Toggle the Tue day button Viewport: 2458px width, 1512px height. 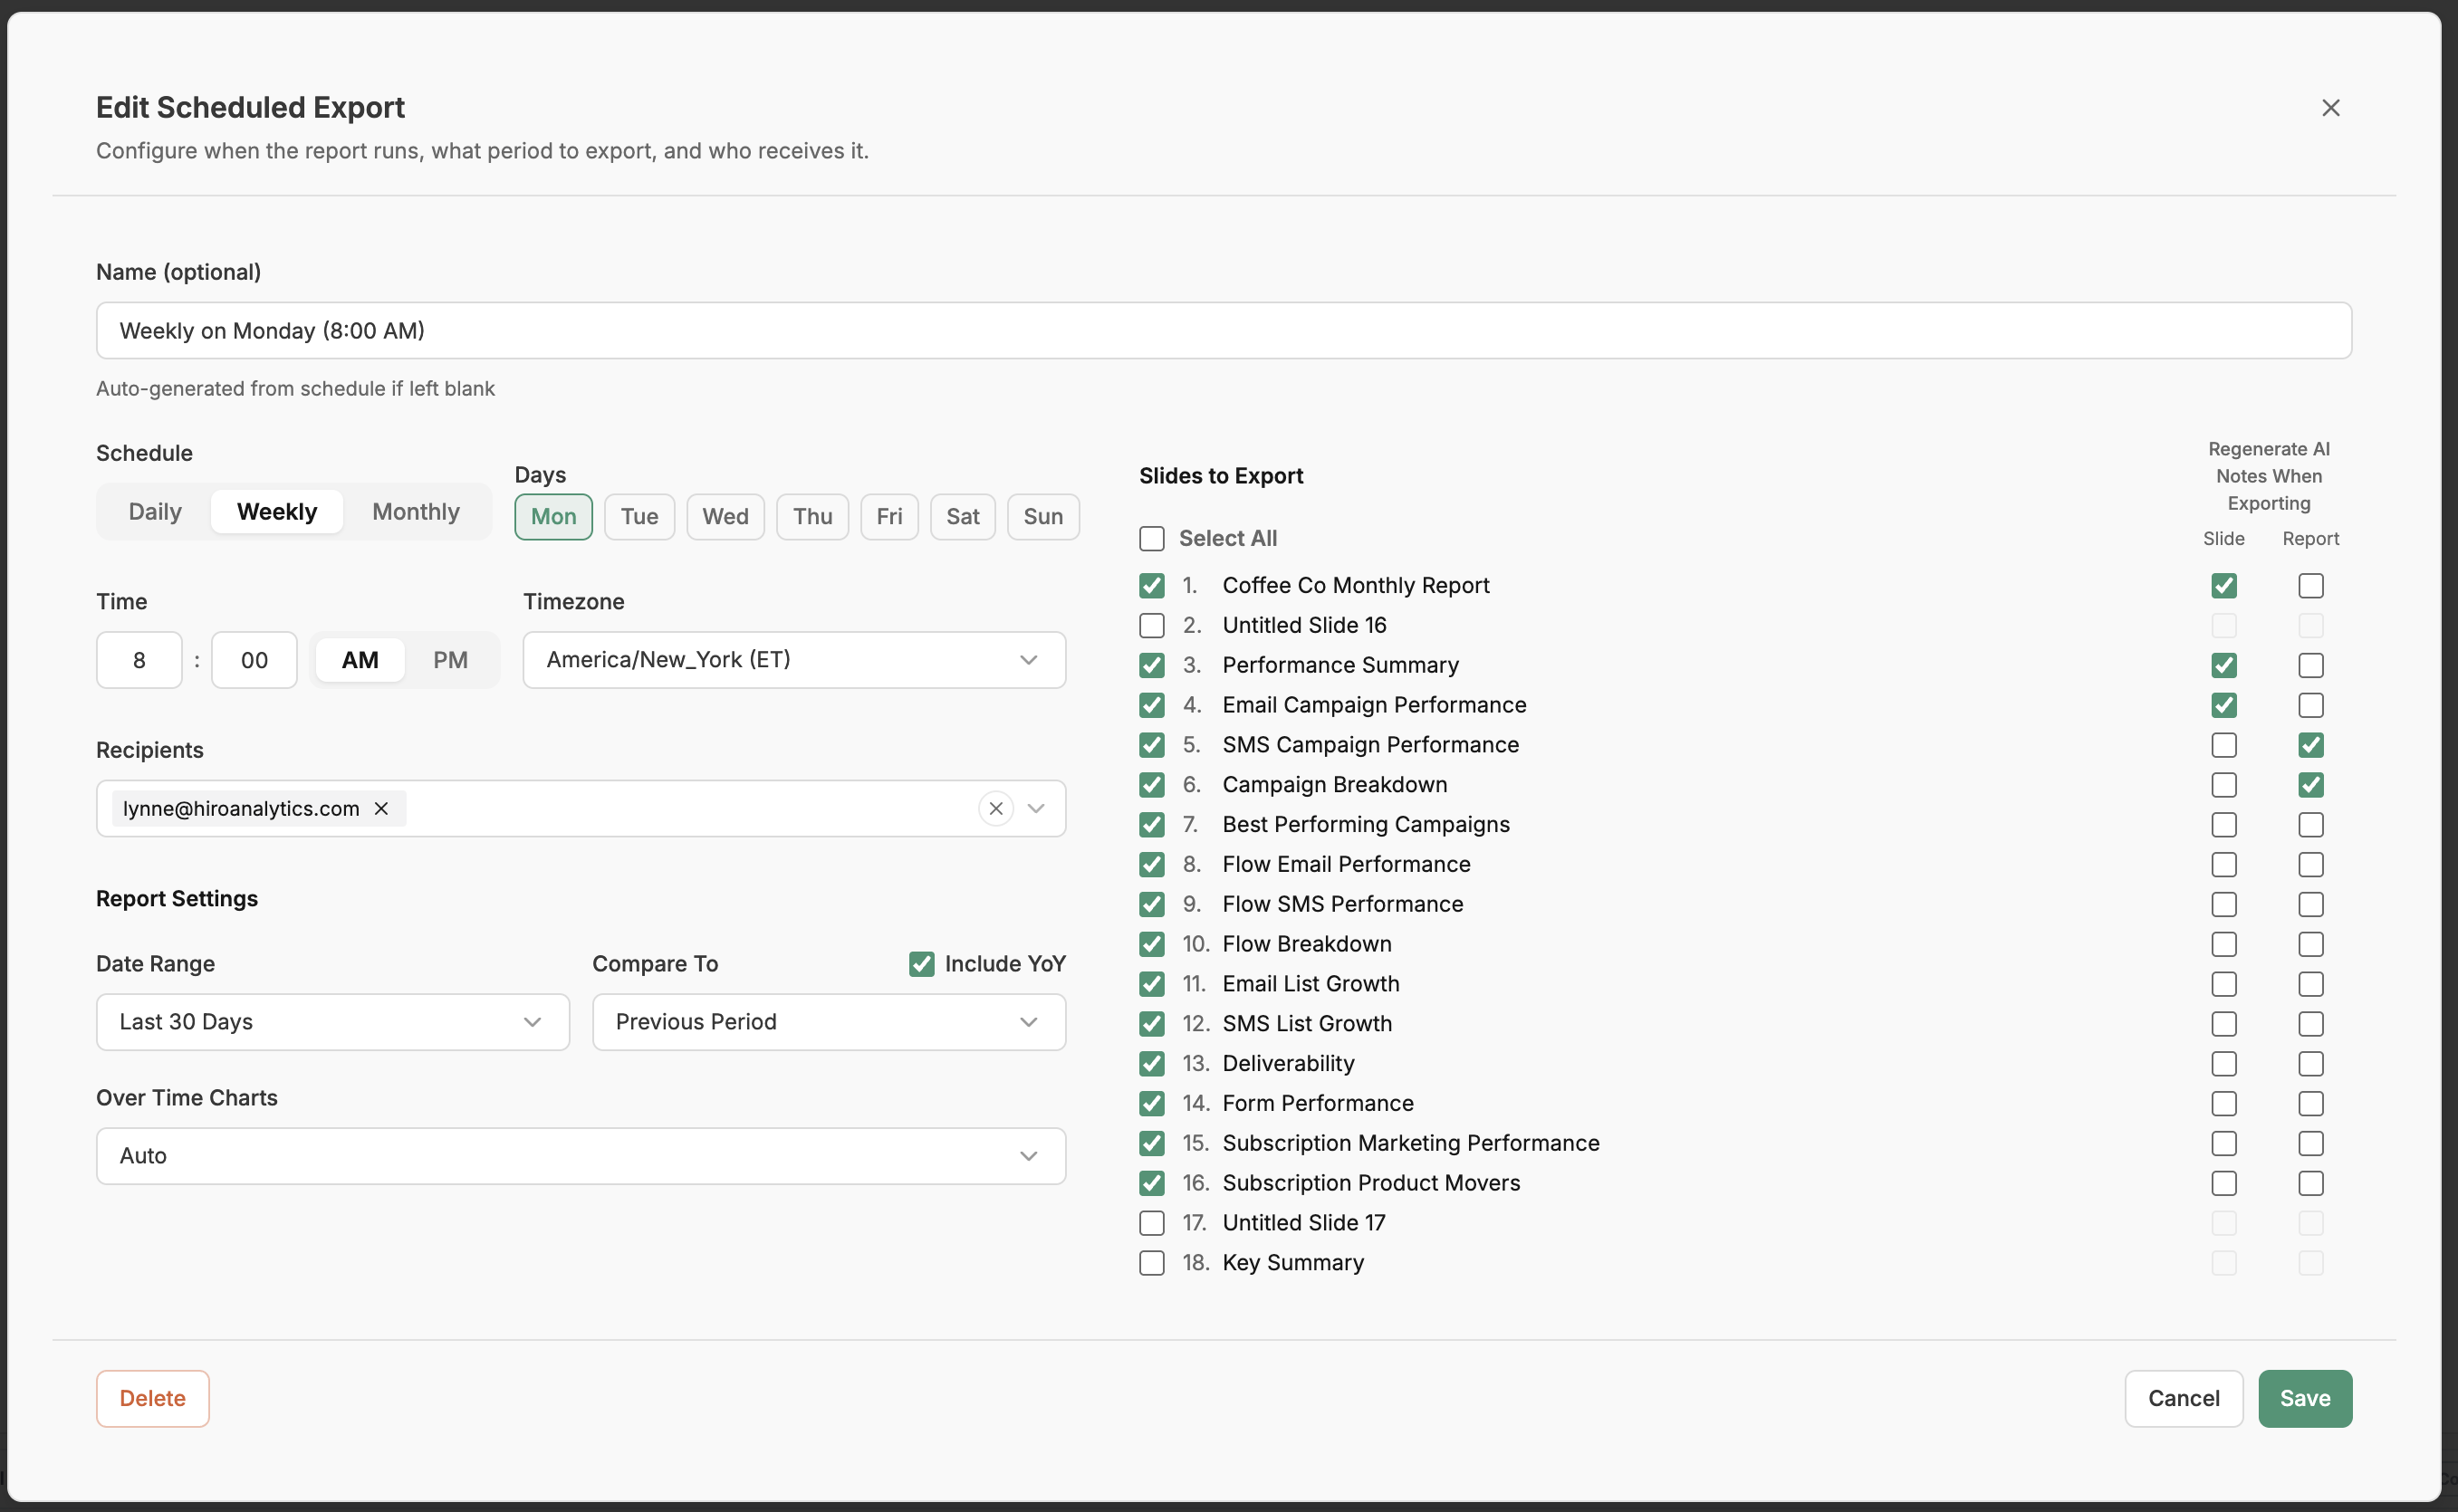point(639,516)
